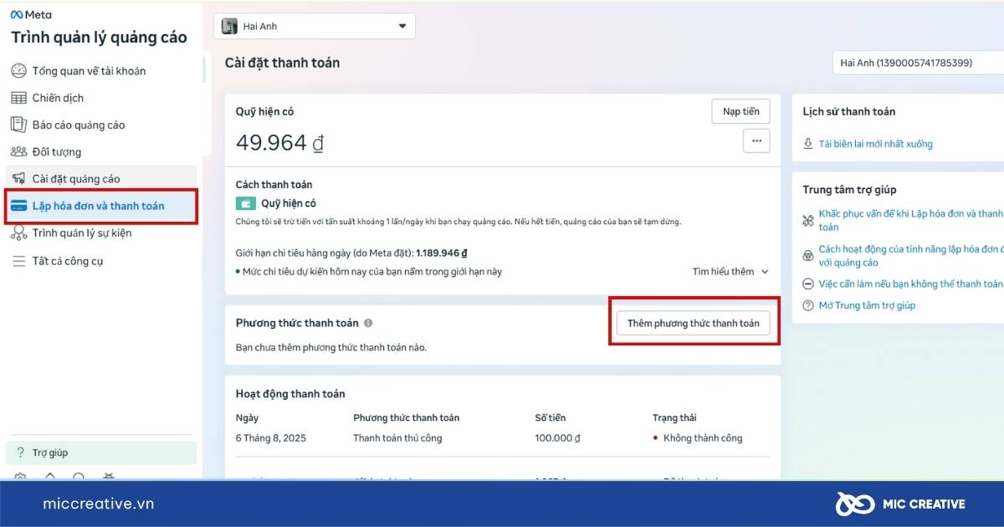Click the Không thành công status
Image resolution: width=1004 pixels, height=527 pixels.
(702, 437)
